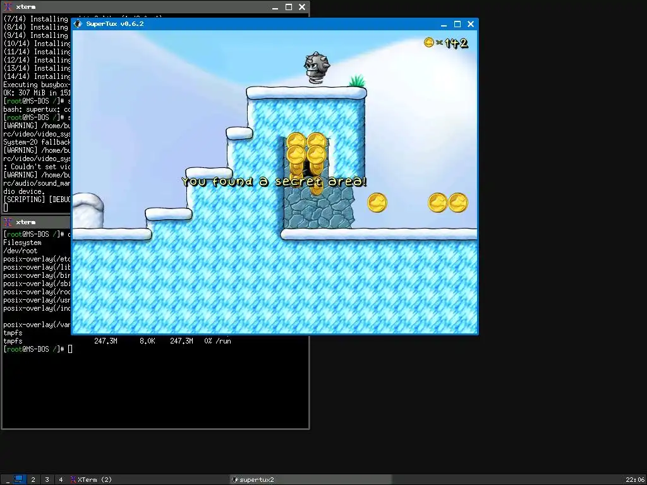Close the top xterm window
This screenshot has width=647, height=485.
pyautogui.click(x=302, y=7)
